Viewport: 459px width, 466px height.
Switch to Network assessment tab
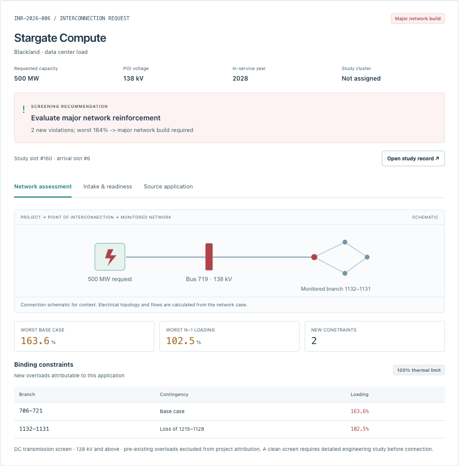click(43, 186)
